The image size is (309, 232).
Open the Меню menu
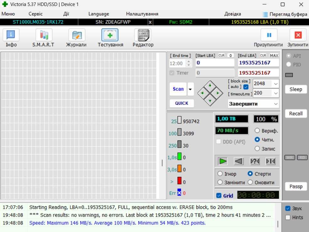click(x=8, y=14)
